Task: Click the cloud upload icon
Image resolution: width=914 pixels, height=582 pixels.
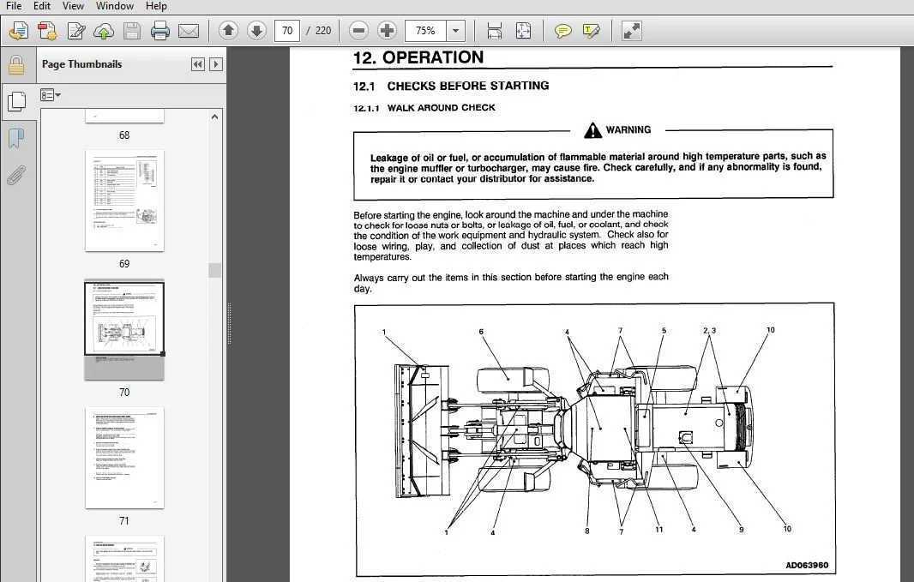Action: (104, 31)
